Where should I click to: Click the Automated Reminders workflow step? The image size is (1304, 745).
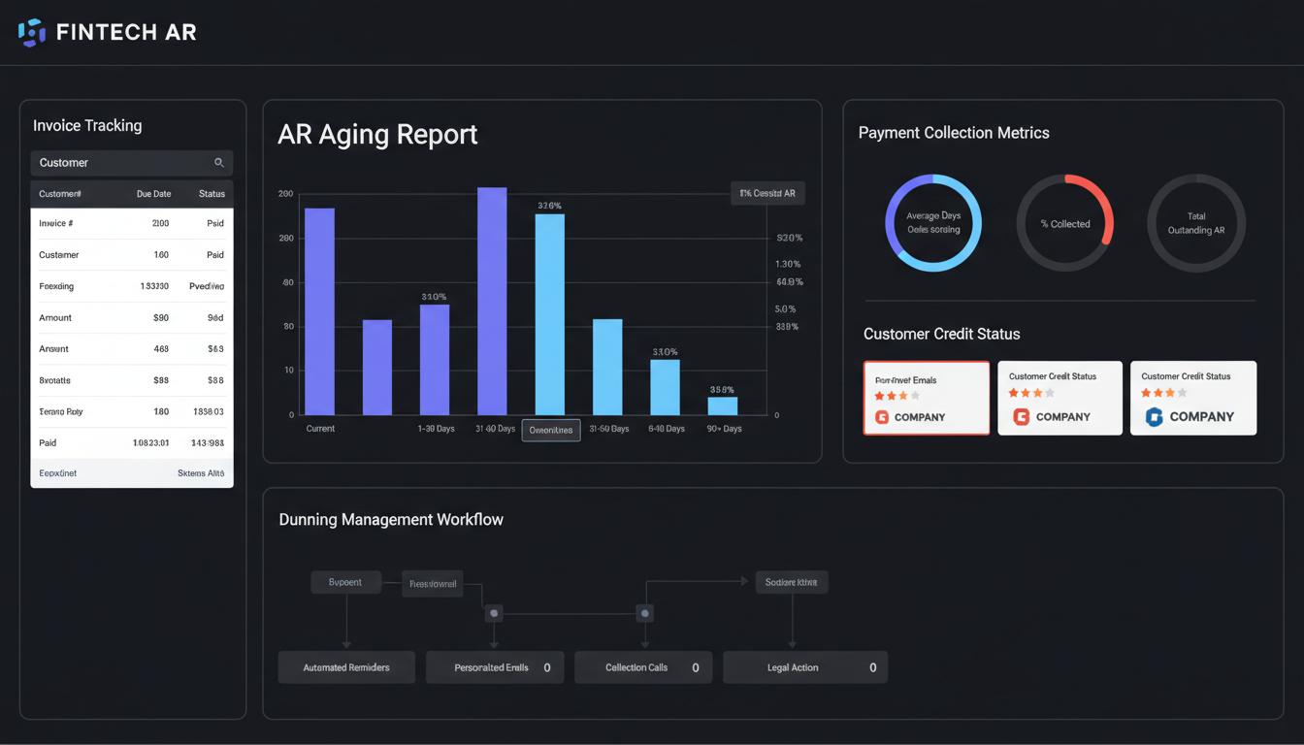[346, 666]
